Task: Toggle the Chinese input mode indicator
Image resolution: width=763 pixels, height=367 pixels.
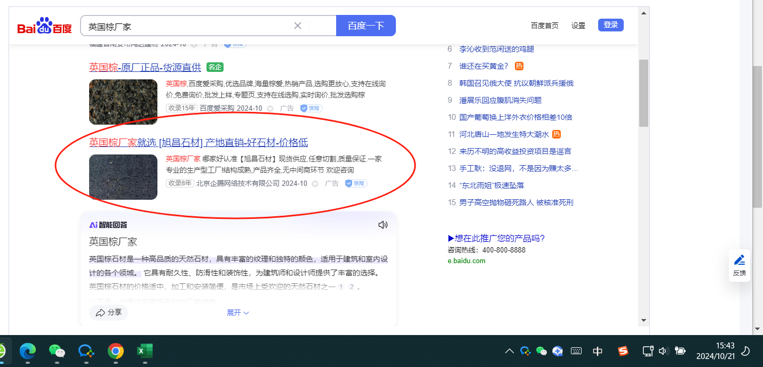Action: coord(598,351)
